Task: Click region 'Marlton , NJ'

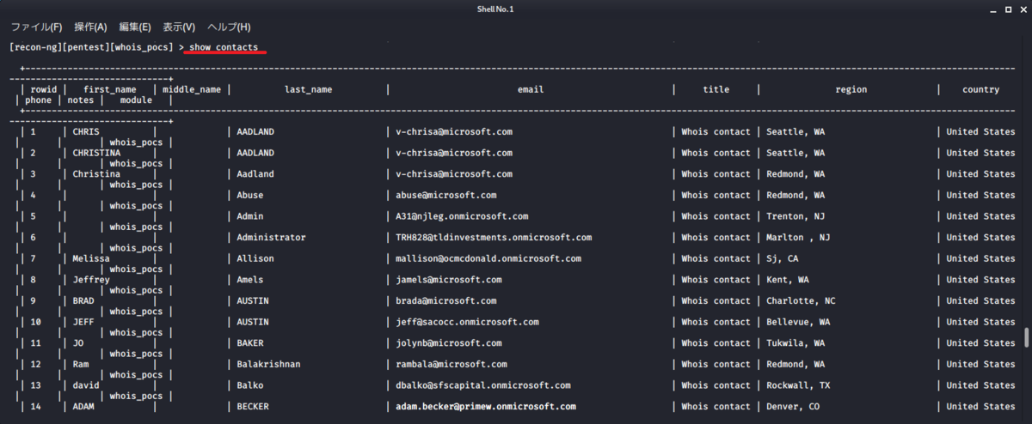Action: (x=798, y=238)
